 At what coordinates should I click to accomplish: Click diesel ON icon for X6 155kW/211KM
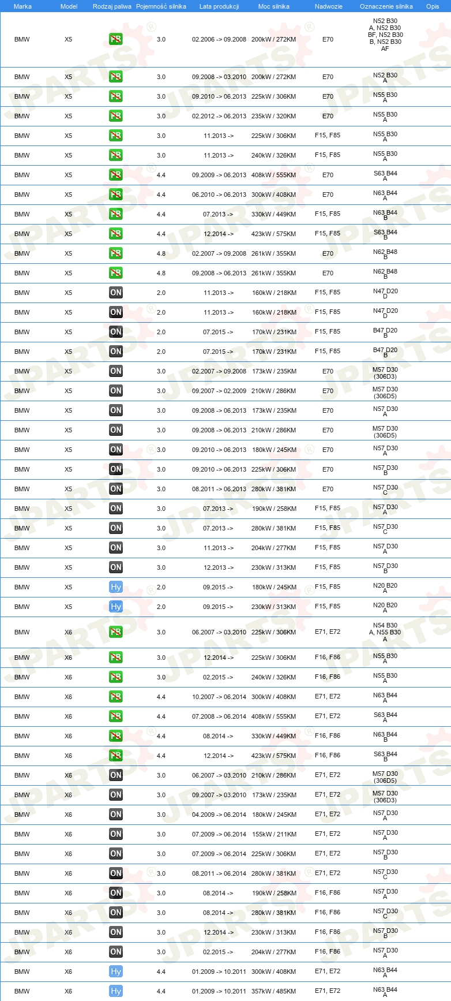pyautogui.click(x=116, y=834)
